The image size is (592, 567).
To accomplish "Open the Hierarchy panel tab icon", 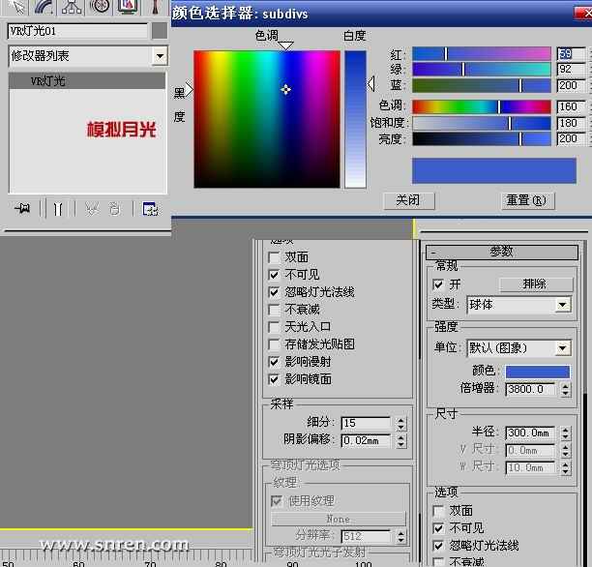I will point(72,7).
